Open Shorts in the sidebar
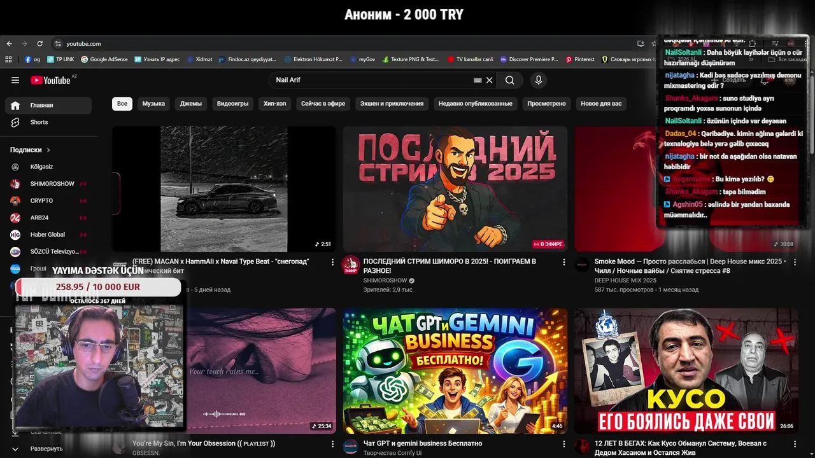This screenshot has width=815, height=458. [48, 122]
